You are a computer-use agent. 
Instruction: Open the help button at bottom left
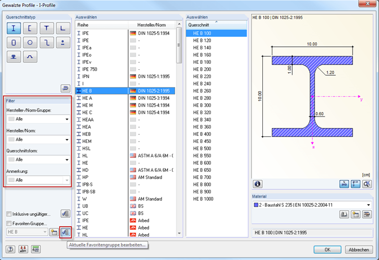coord(10,250)
